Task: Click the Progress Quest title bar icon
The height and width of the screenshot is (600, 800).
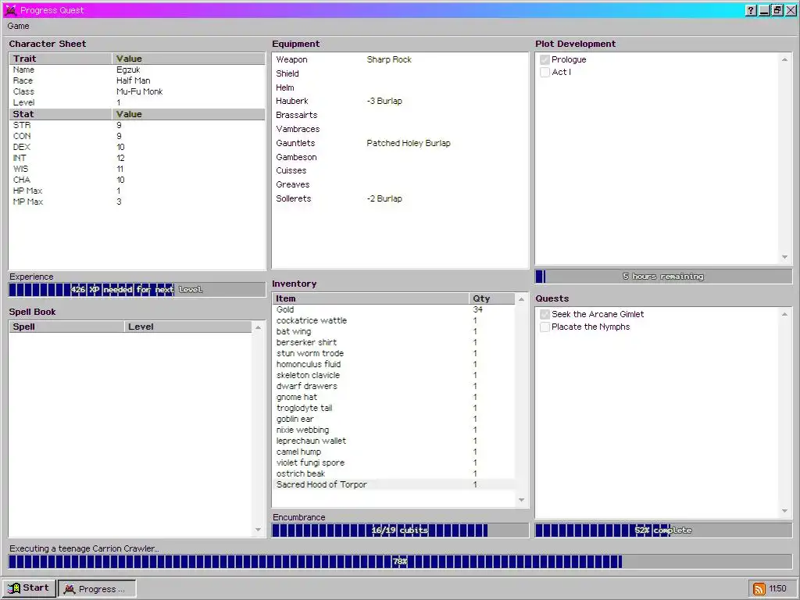Action: pos(11,10)
